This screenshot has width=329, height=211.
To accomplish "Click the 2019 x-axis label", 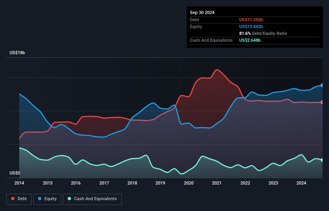I will 160,183.
